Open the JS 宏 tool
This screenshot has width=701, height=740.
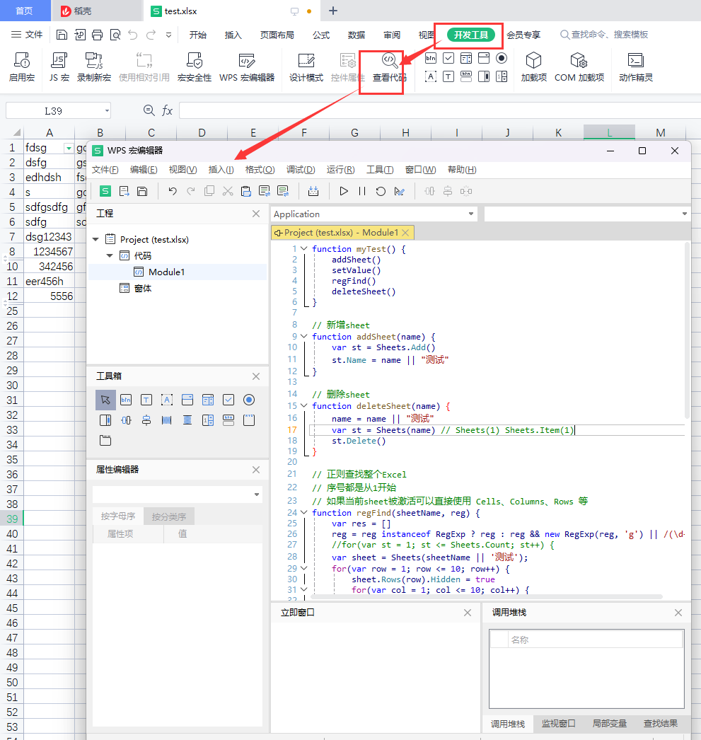click(x=59, y=67)
